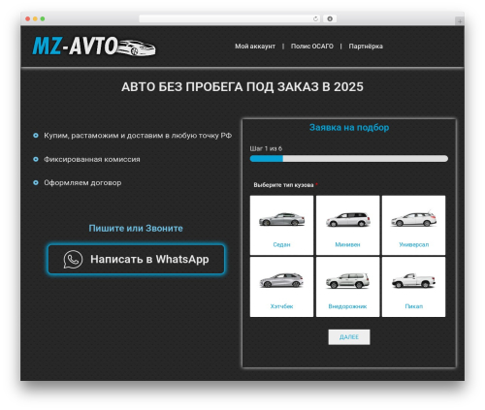Maximize browser window with green button
This screenshot has height=410, width=485.
43,19
